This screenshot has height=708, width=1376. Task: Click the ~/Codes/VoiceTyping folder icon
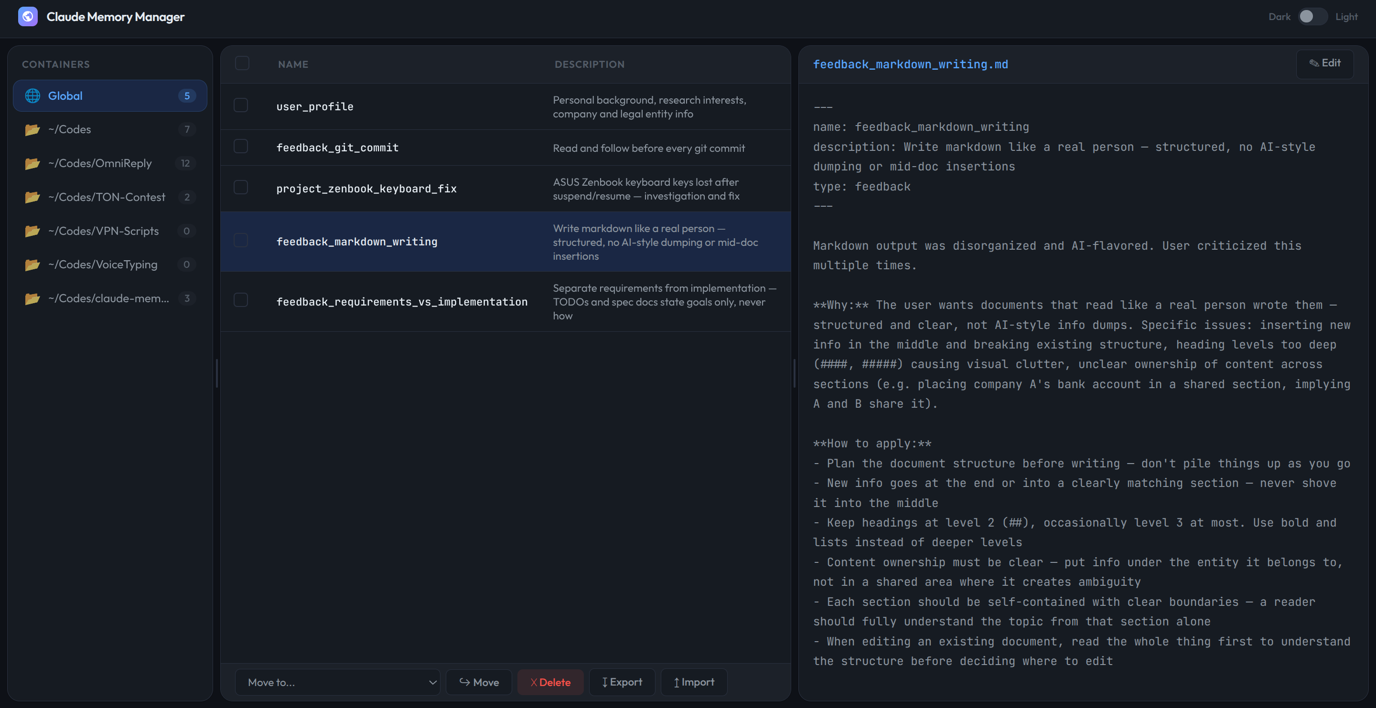tap(32, 265)
